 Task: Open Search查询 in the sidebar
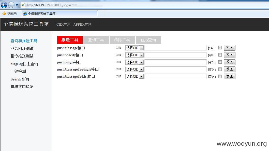(x=20, y=79)
